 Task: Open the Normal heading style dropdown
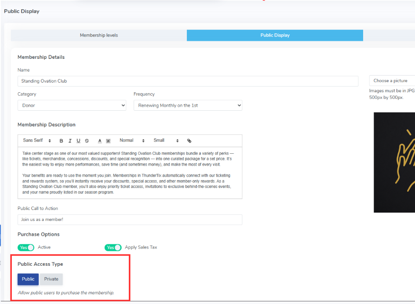132,141
